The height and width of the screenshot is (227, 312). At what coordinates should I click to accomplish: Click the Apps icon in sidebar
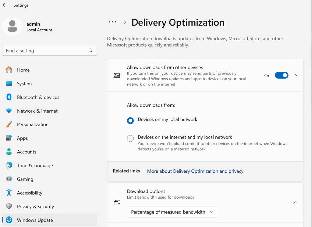click(x=9, y=138)
